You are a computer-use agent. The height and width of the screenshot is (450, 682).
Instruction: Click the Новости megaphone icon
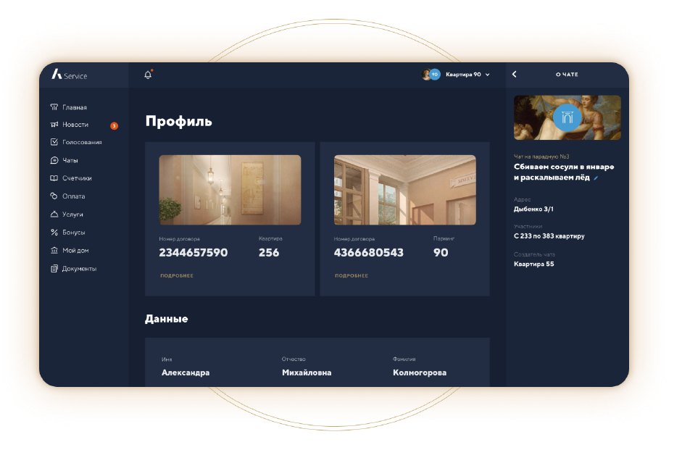[54, 125]
